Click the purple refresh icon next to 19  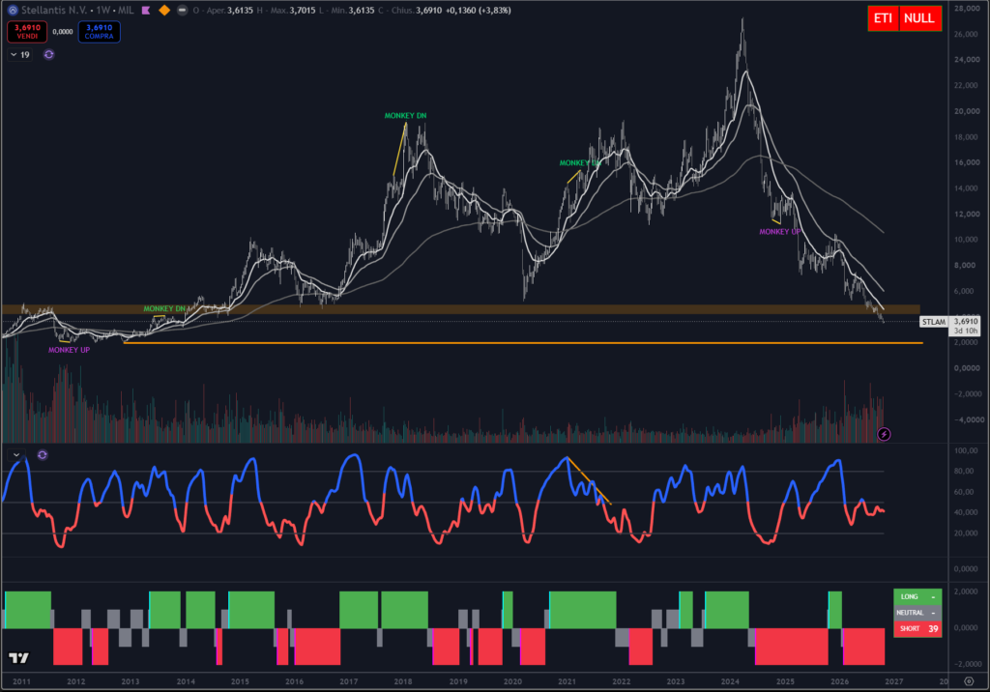pyautogui.click(x=48, y=55)
